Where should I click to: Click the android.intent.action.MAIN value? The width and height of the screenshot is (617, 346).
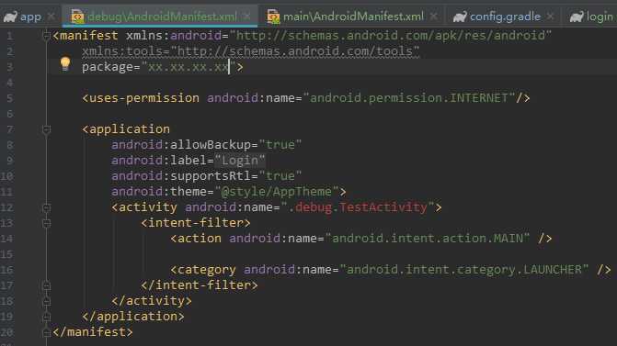click(x=428, y=238)
